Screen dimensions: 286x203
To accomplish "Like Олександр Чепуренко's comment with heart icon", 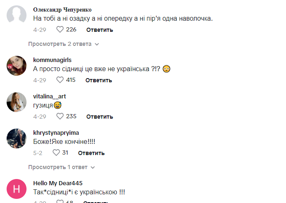I will 60,30.
